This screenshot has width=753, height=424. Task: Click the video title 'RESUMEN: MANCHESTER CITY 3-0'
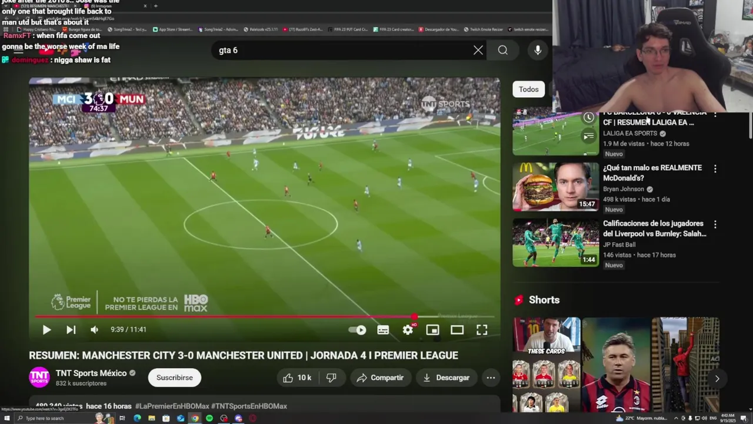pyautogui.click(x=244, y=355)
